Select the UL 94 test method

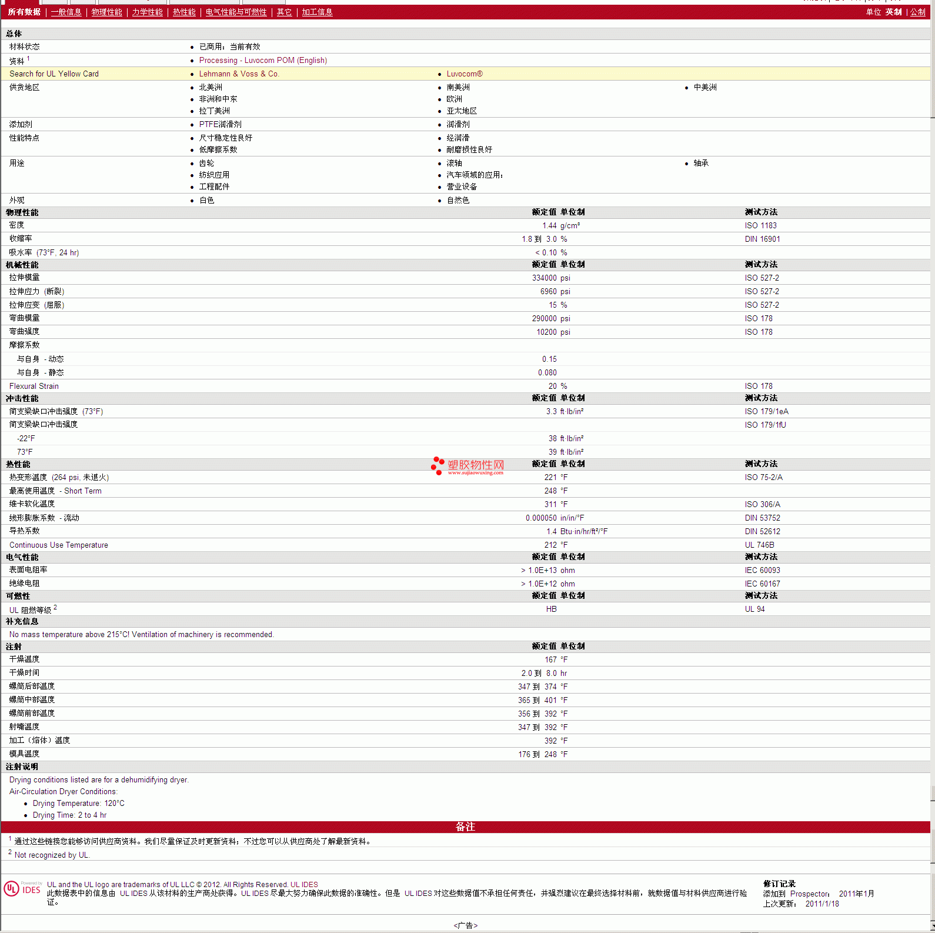pyautogui.click(x=754, y=609)
